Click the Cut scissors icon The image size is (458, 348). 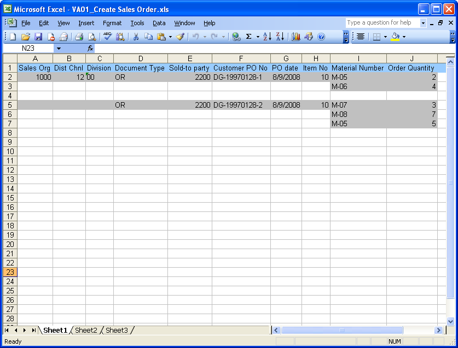tap(136, 37)
